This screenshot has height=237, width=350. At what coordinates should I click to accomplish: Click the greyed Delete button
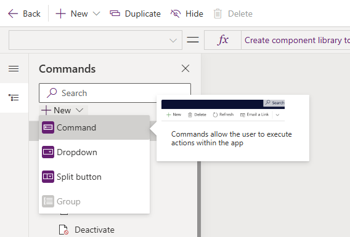(x=233, y=14)
